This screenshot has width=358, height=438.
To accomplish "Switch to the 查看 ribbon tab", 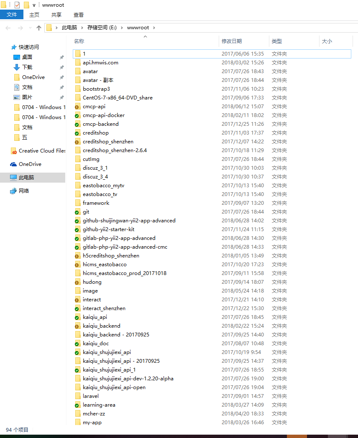I will (79, 15).
